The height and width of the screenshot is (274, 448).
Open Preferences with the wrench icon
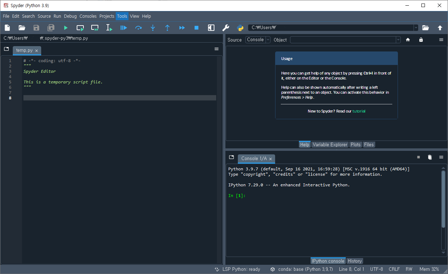coord(225,28)
